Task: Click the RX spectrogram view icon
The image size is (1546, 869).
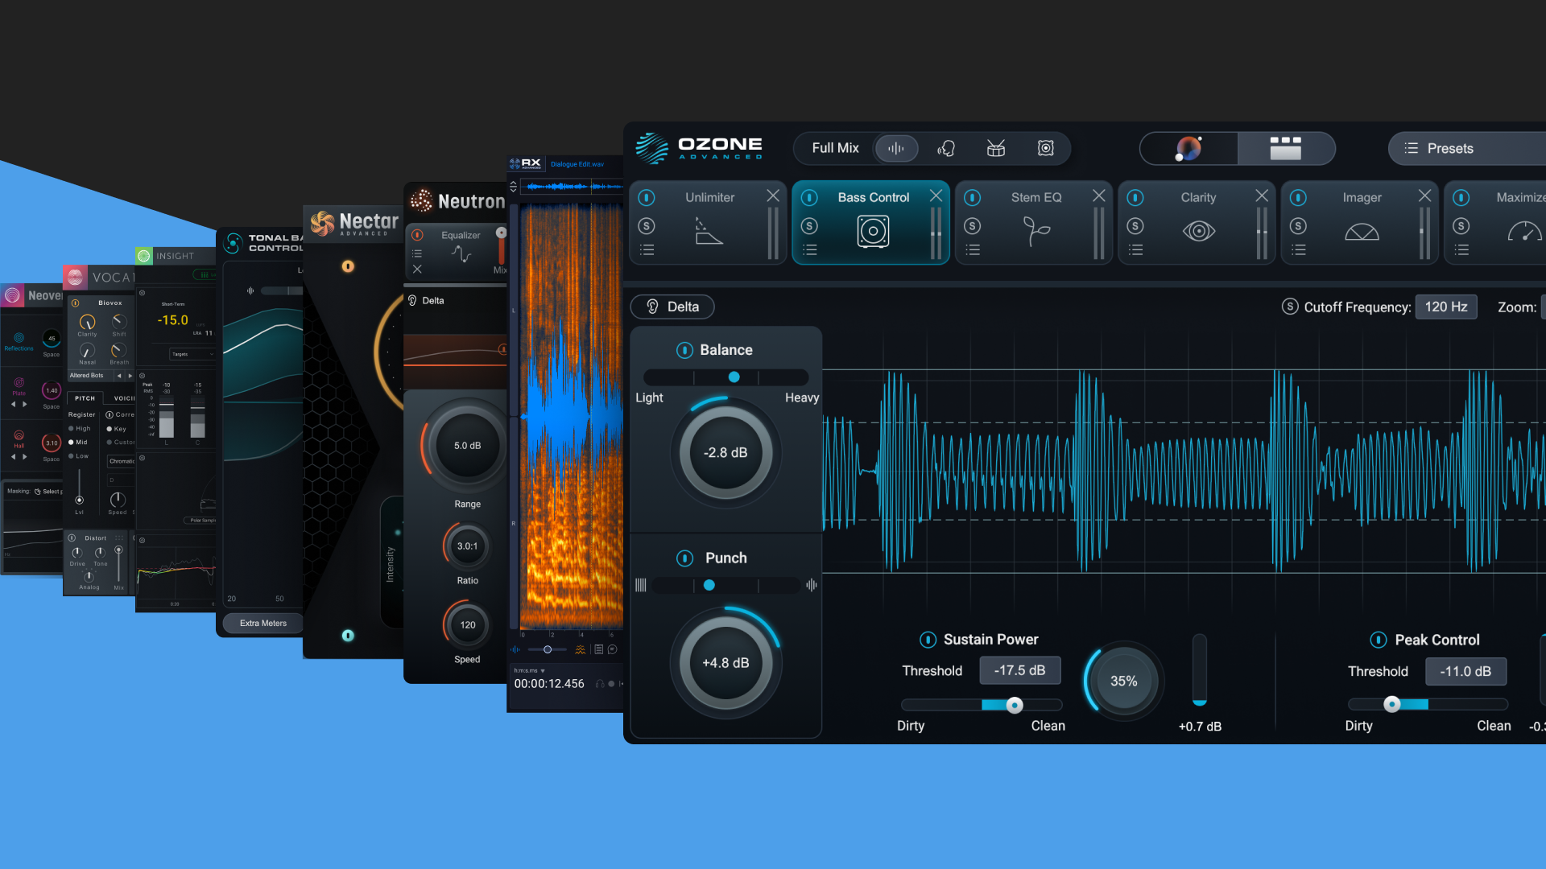Action: (580, 649)
